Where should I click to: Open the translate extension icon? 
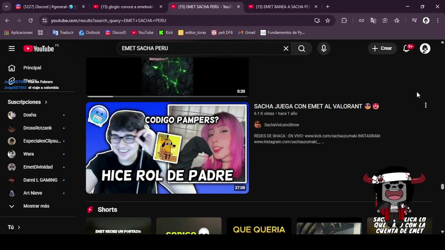pyautogui.click(x=373, y=20)
